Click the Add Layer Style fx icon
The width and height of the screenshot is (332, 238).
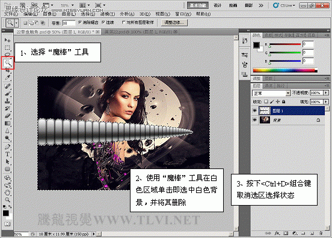click(x=277, y=233)
